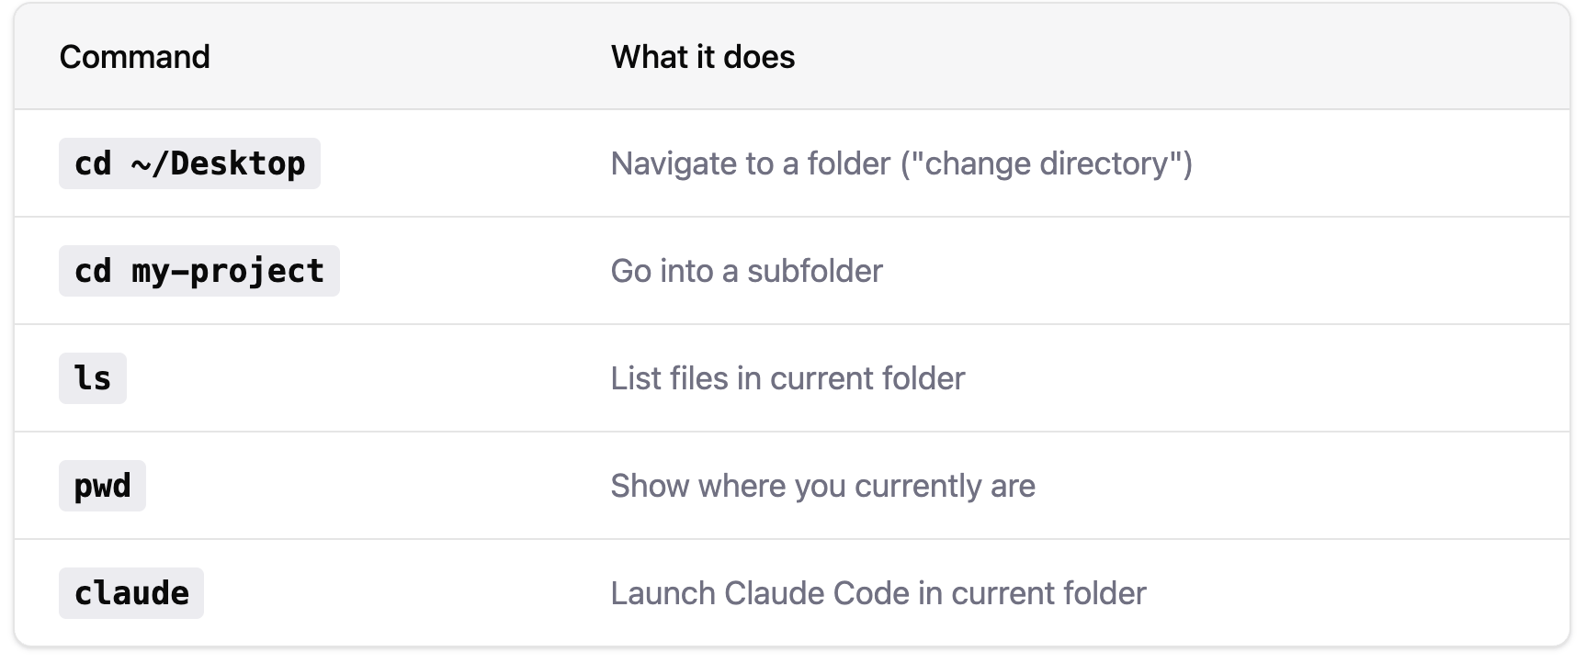Click the "Show where you currently are" text
Screen dimensions: 1586x663
pos(822,486)
